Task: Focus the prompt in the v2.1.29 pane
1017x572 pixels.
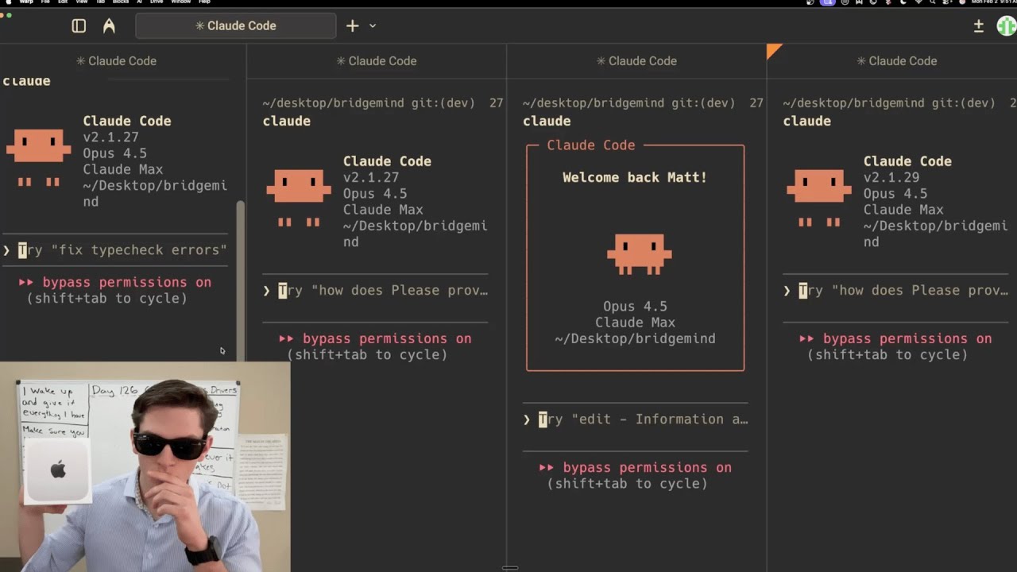Action: click(x=895, y=290)
